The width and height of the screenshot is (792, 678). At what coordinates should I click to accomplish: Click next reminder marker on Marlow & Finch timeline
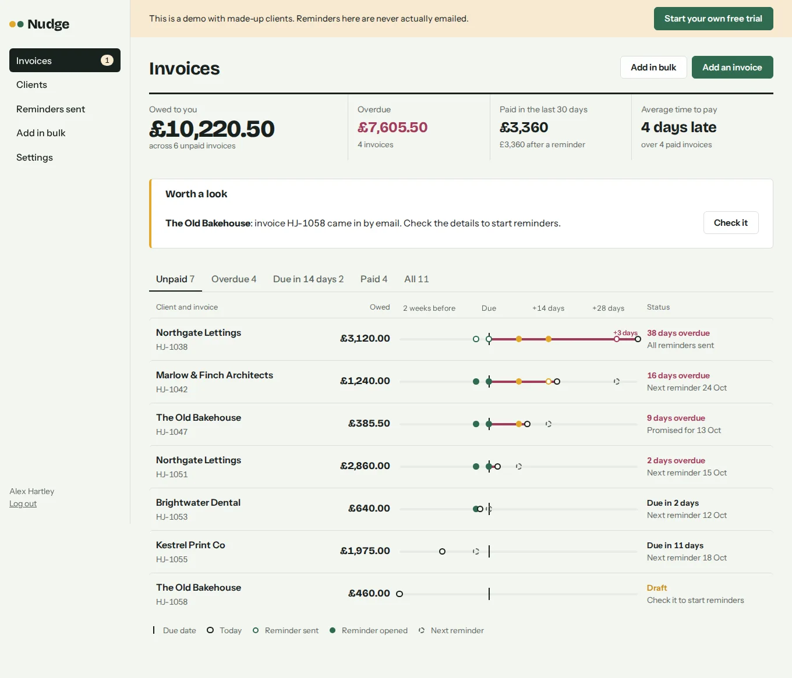click(x=616, y=382)
